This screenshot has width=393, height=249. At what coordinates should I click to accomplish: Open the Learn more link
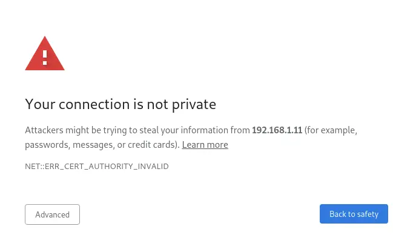[205, 145]
